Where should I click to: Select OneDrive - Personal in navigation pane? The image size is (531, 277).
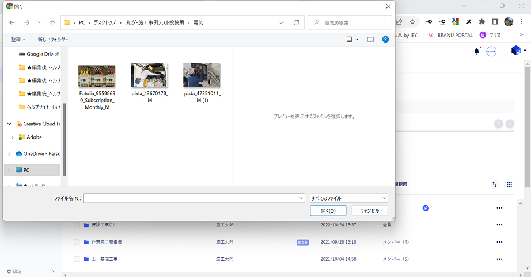point(38,153)
